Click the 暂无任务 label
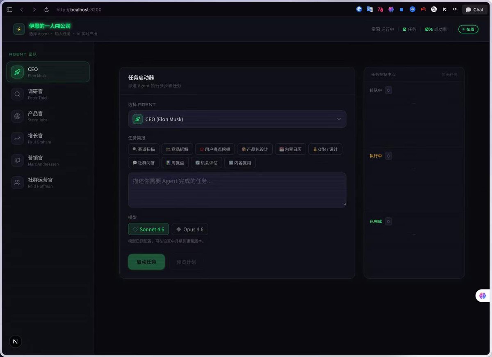This screenshot has width=492, height=357. coord(450,75)
